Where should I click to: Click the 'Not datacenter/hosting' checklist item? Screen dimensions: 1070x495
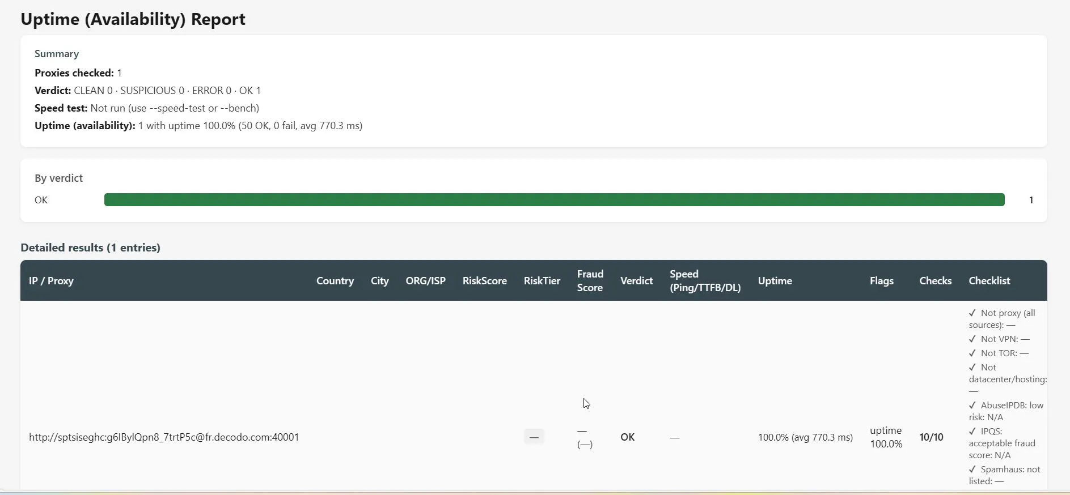pos(1008,379)
